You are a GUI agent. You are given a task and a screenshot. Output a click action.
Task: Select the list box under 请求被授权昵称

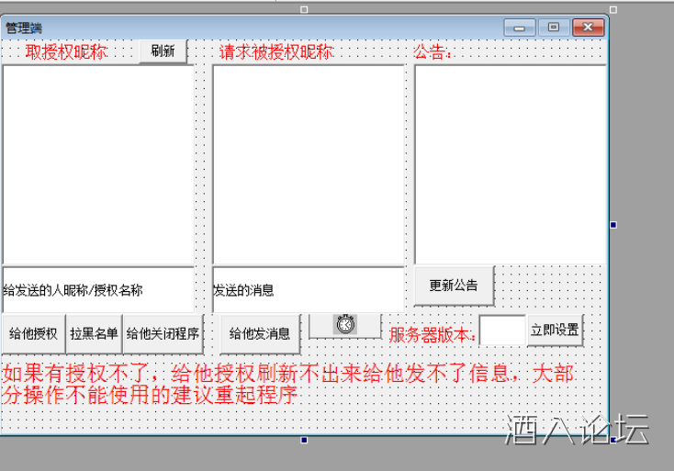309,164
